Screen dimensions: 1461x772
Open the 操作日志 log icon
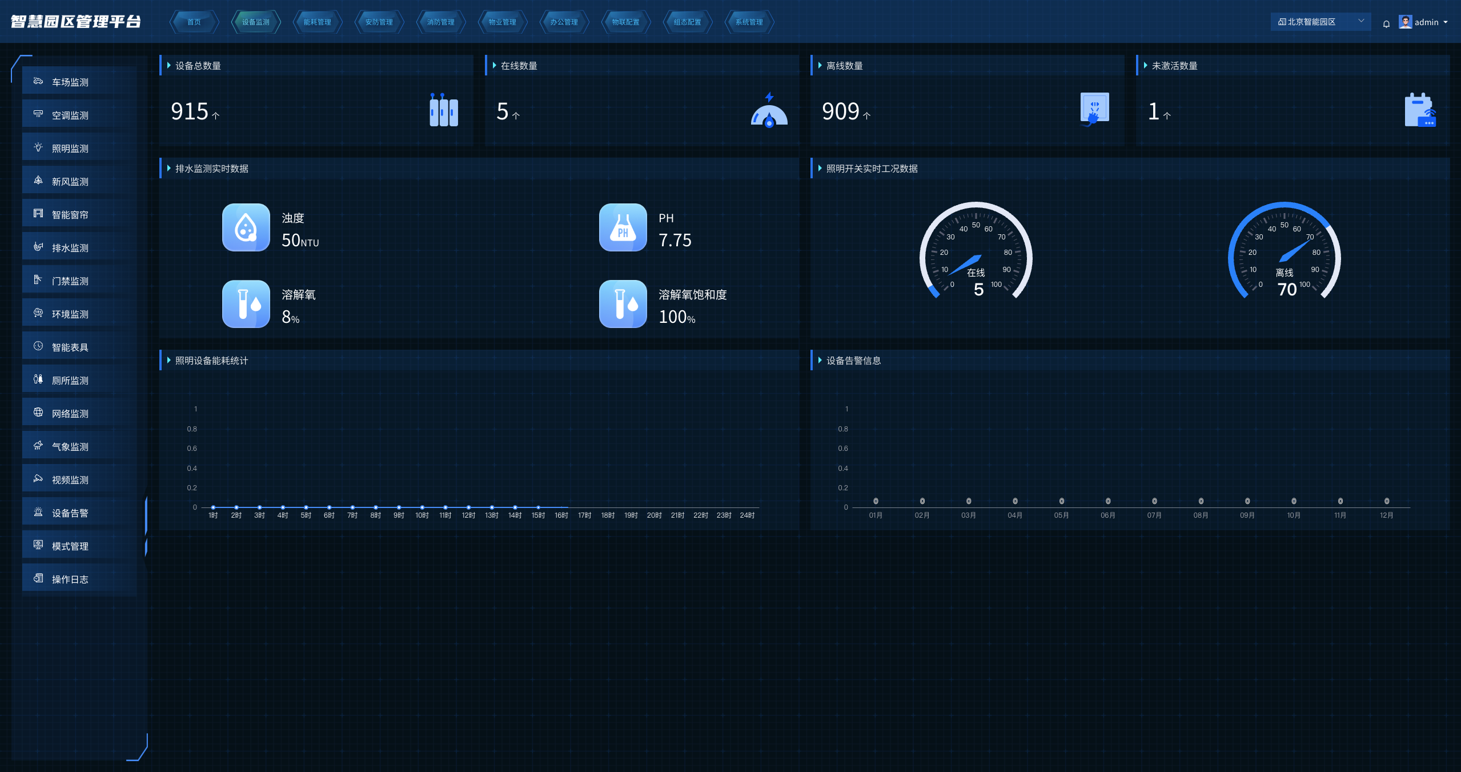click(38, 578)
